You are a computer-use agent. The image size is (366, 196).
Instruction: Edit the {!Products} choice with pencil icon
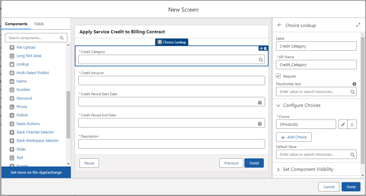[x=343, y=124]
